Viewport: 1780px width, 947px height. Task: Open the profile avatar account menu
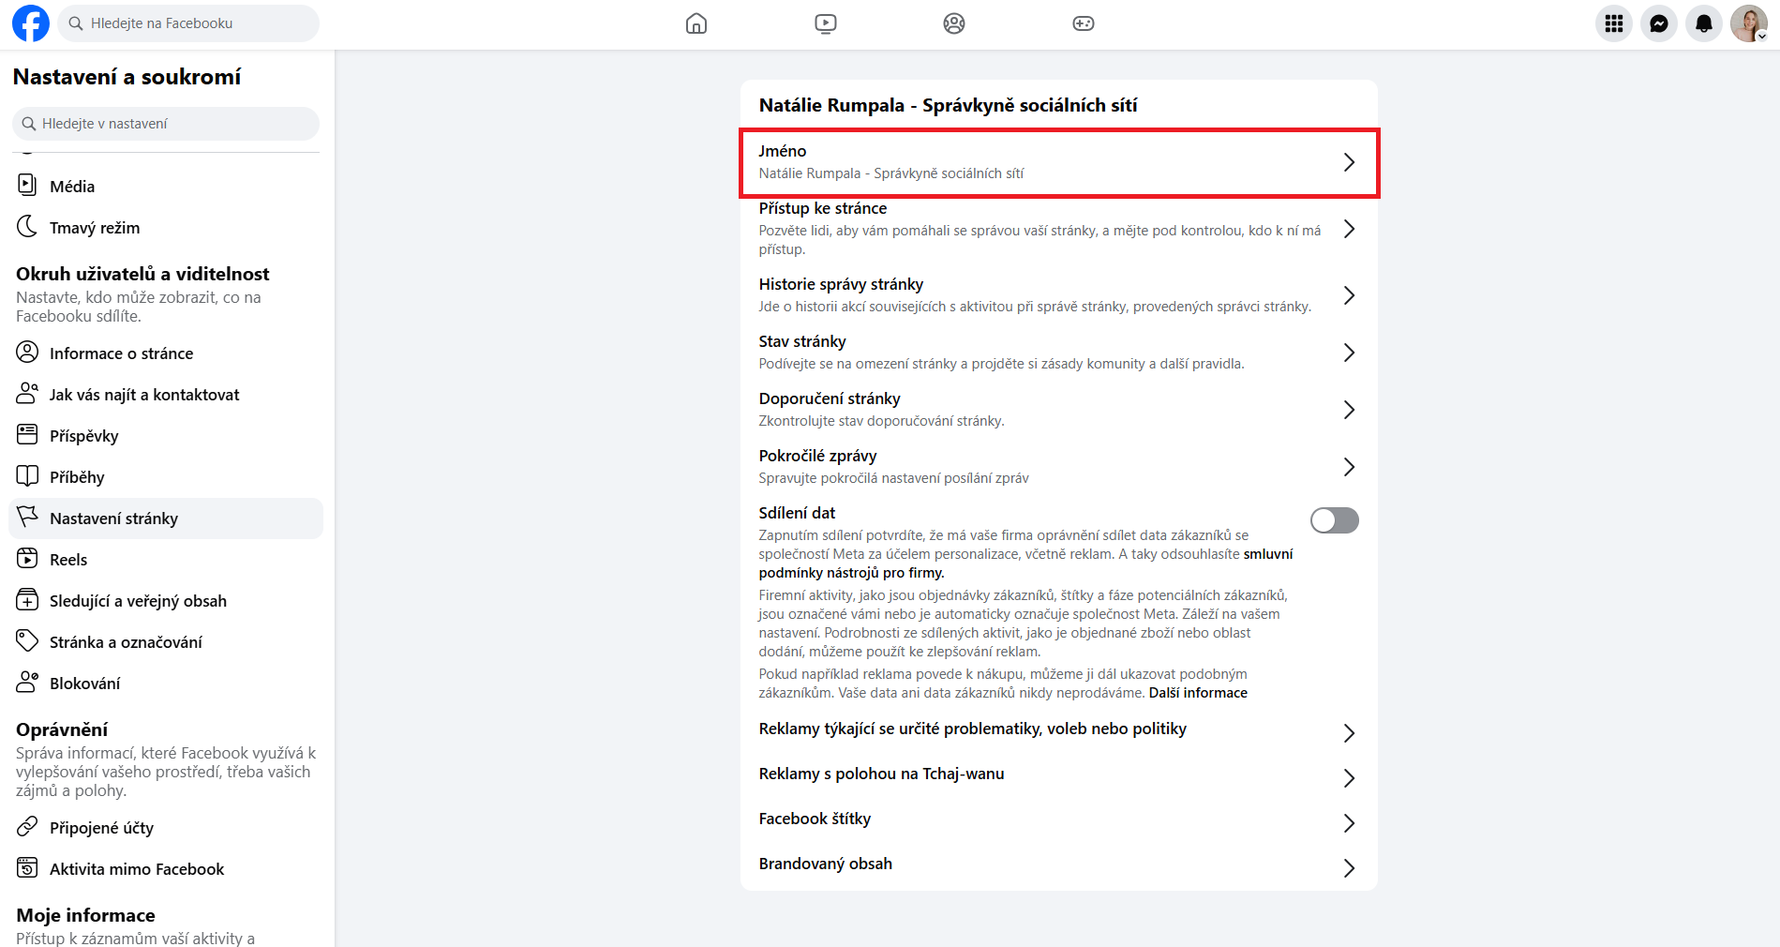coord(1748,23)
